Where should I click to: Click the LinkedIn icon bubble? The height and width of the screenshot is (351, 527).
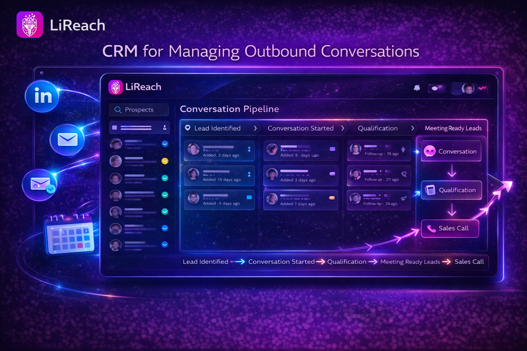(43, 96)
